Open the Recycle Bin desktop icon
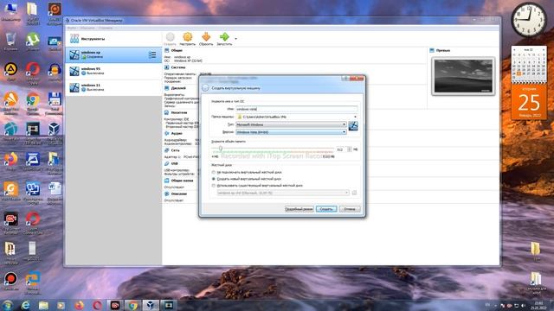 [10, 41]
